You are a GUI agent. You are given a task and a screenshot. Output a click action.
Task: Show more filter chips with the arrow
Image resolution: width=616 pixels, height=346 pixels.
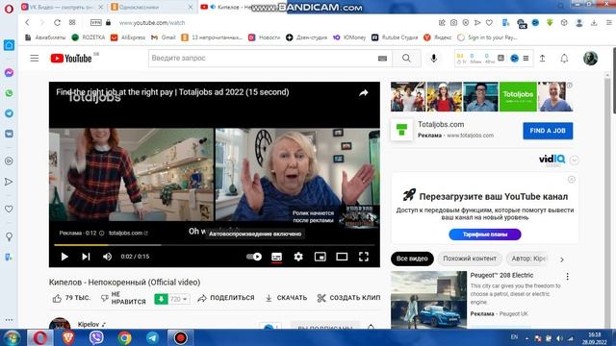pyautogui.click(x=562, y=259)
